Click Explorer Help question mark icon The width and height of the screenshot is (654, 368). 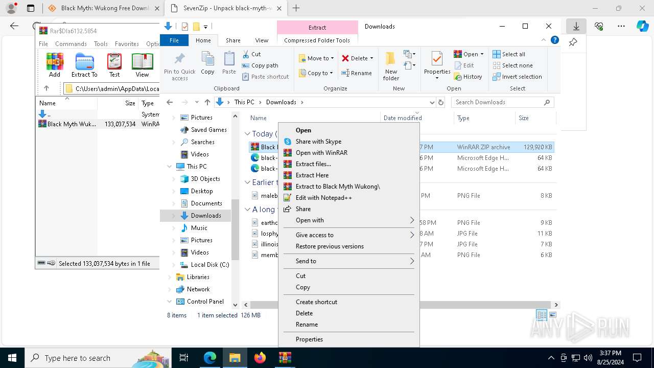[554, 40]
